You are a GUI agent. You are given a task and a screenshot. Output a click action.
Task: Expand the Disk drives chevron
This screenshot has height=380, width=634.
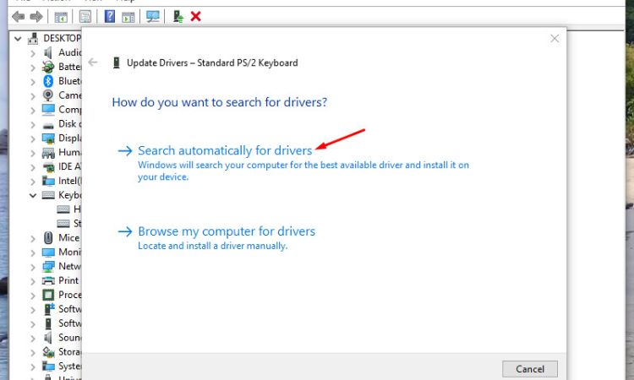point(33,125)
